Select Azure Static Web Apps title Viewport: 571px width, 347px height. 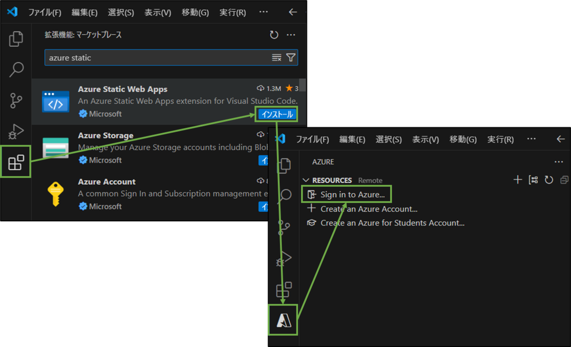point(123,89)
